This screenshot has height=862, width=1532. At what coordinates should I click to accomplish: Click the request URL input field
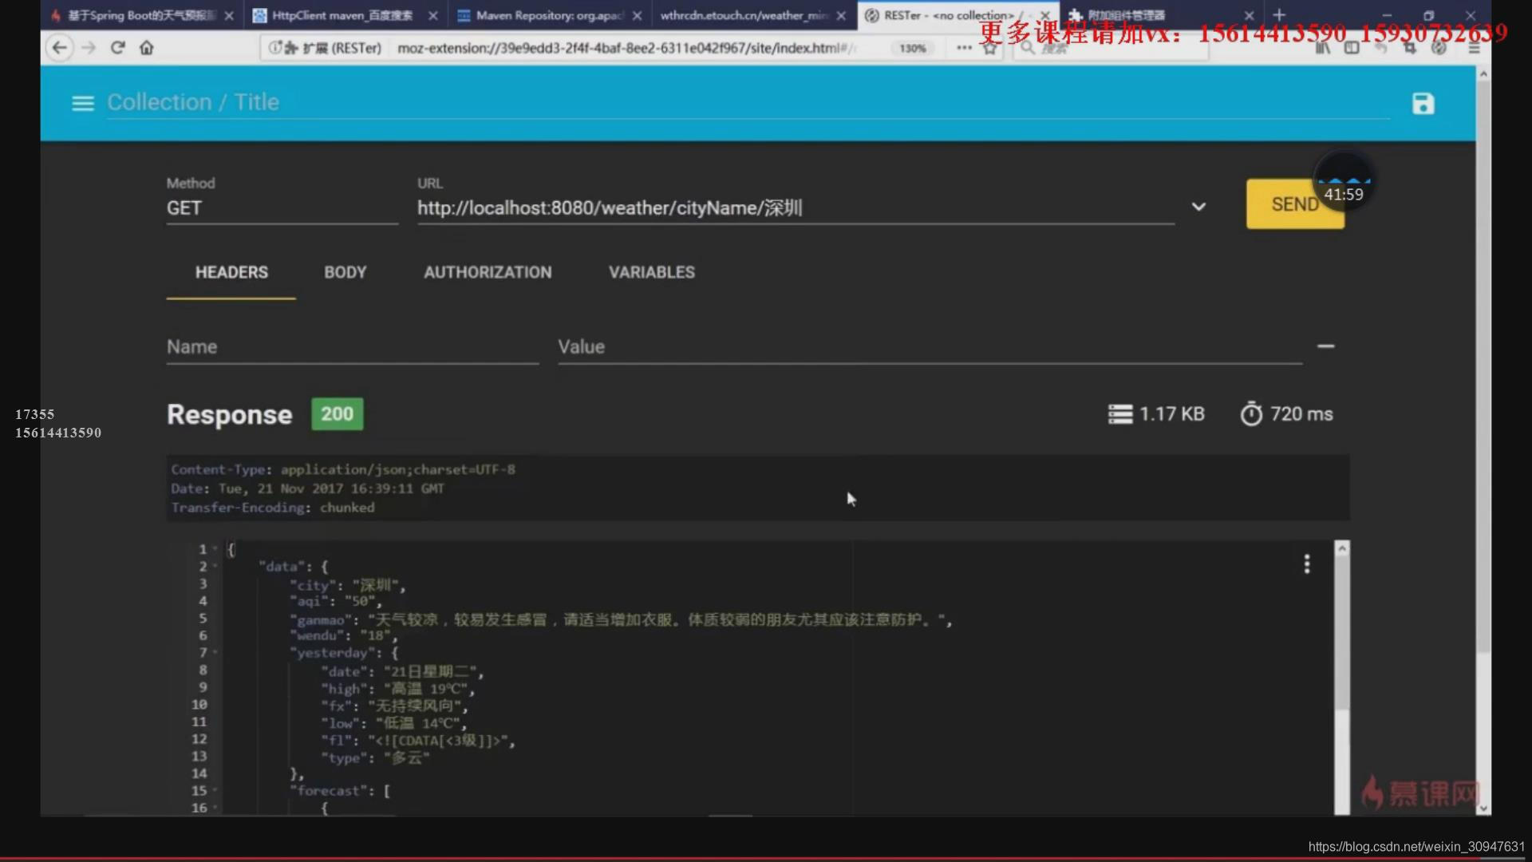(796, 208)
